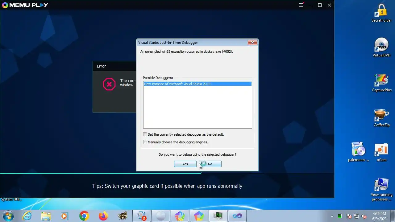Switch to colorful aperture taskbar app

[180, 216]
